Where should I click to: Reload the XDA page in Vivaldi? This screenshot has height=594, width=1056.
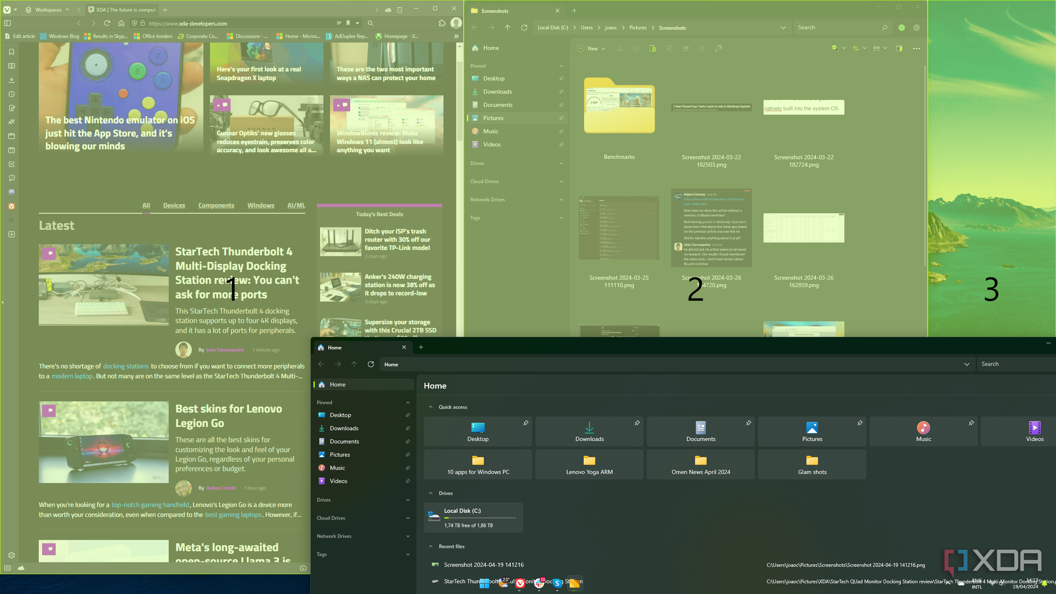[107, 23]
